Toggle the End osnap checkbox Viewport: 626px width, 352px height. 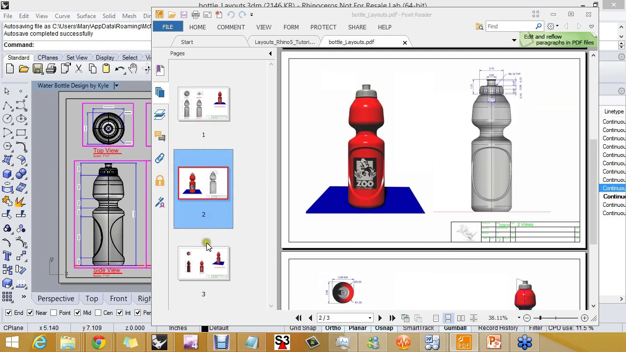click(x=9, y=313)
